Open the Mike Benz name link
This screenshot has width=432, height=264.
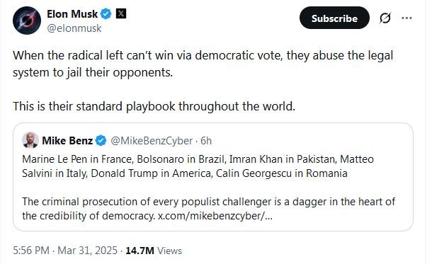click(x=67, y=141)
